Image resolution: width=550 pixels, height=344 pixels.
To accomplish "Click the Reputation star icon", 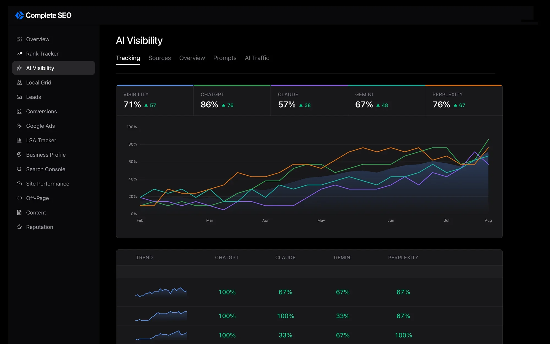I will (19, 227).
